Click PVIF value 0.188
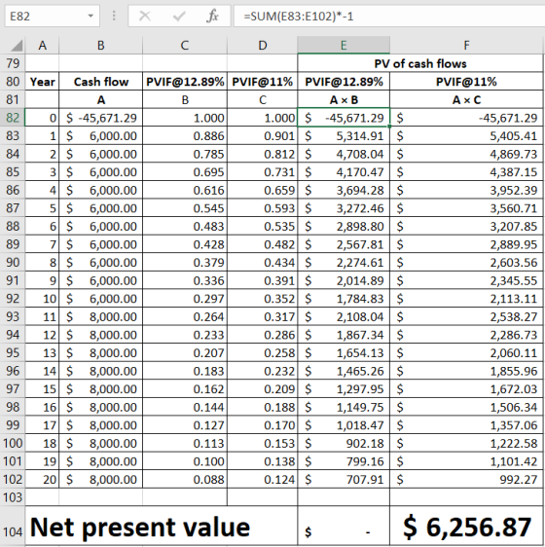Screen dimensions: 545x547 tap(263, 407)
